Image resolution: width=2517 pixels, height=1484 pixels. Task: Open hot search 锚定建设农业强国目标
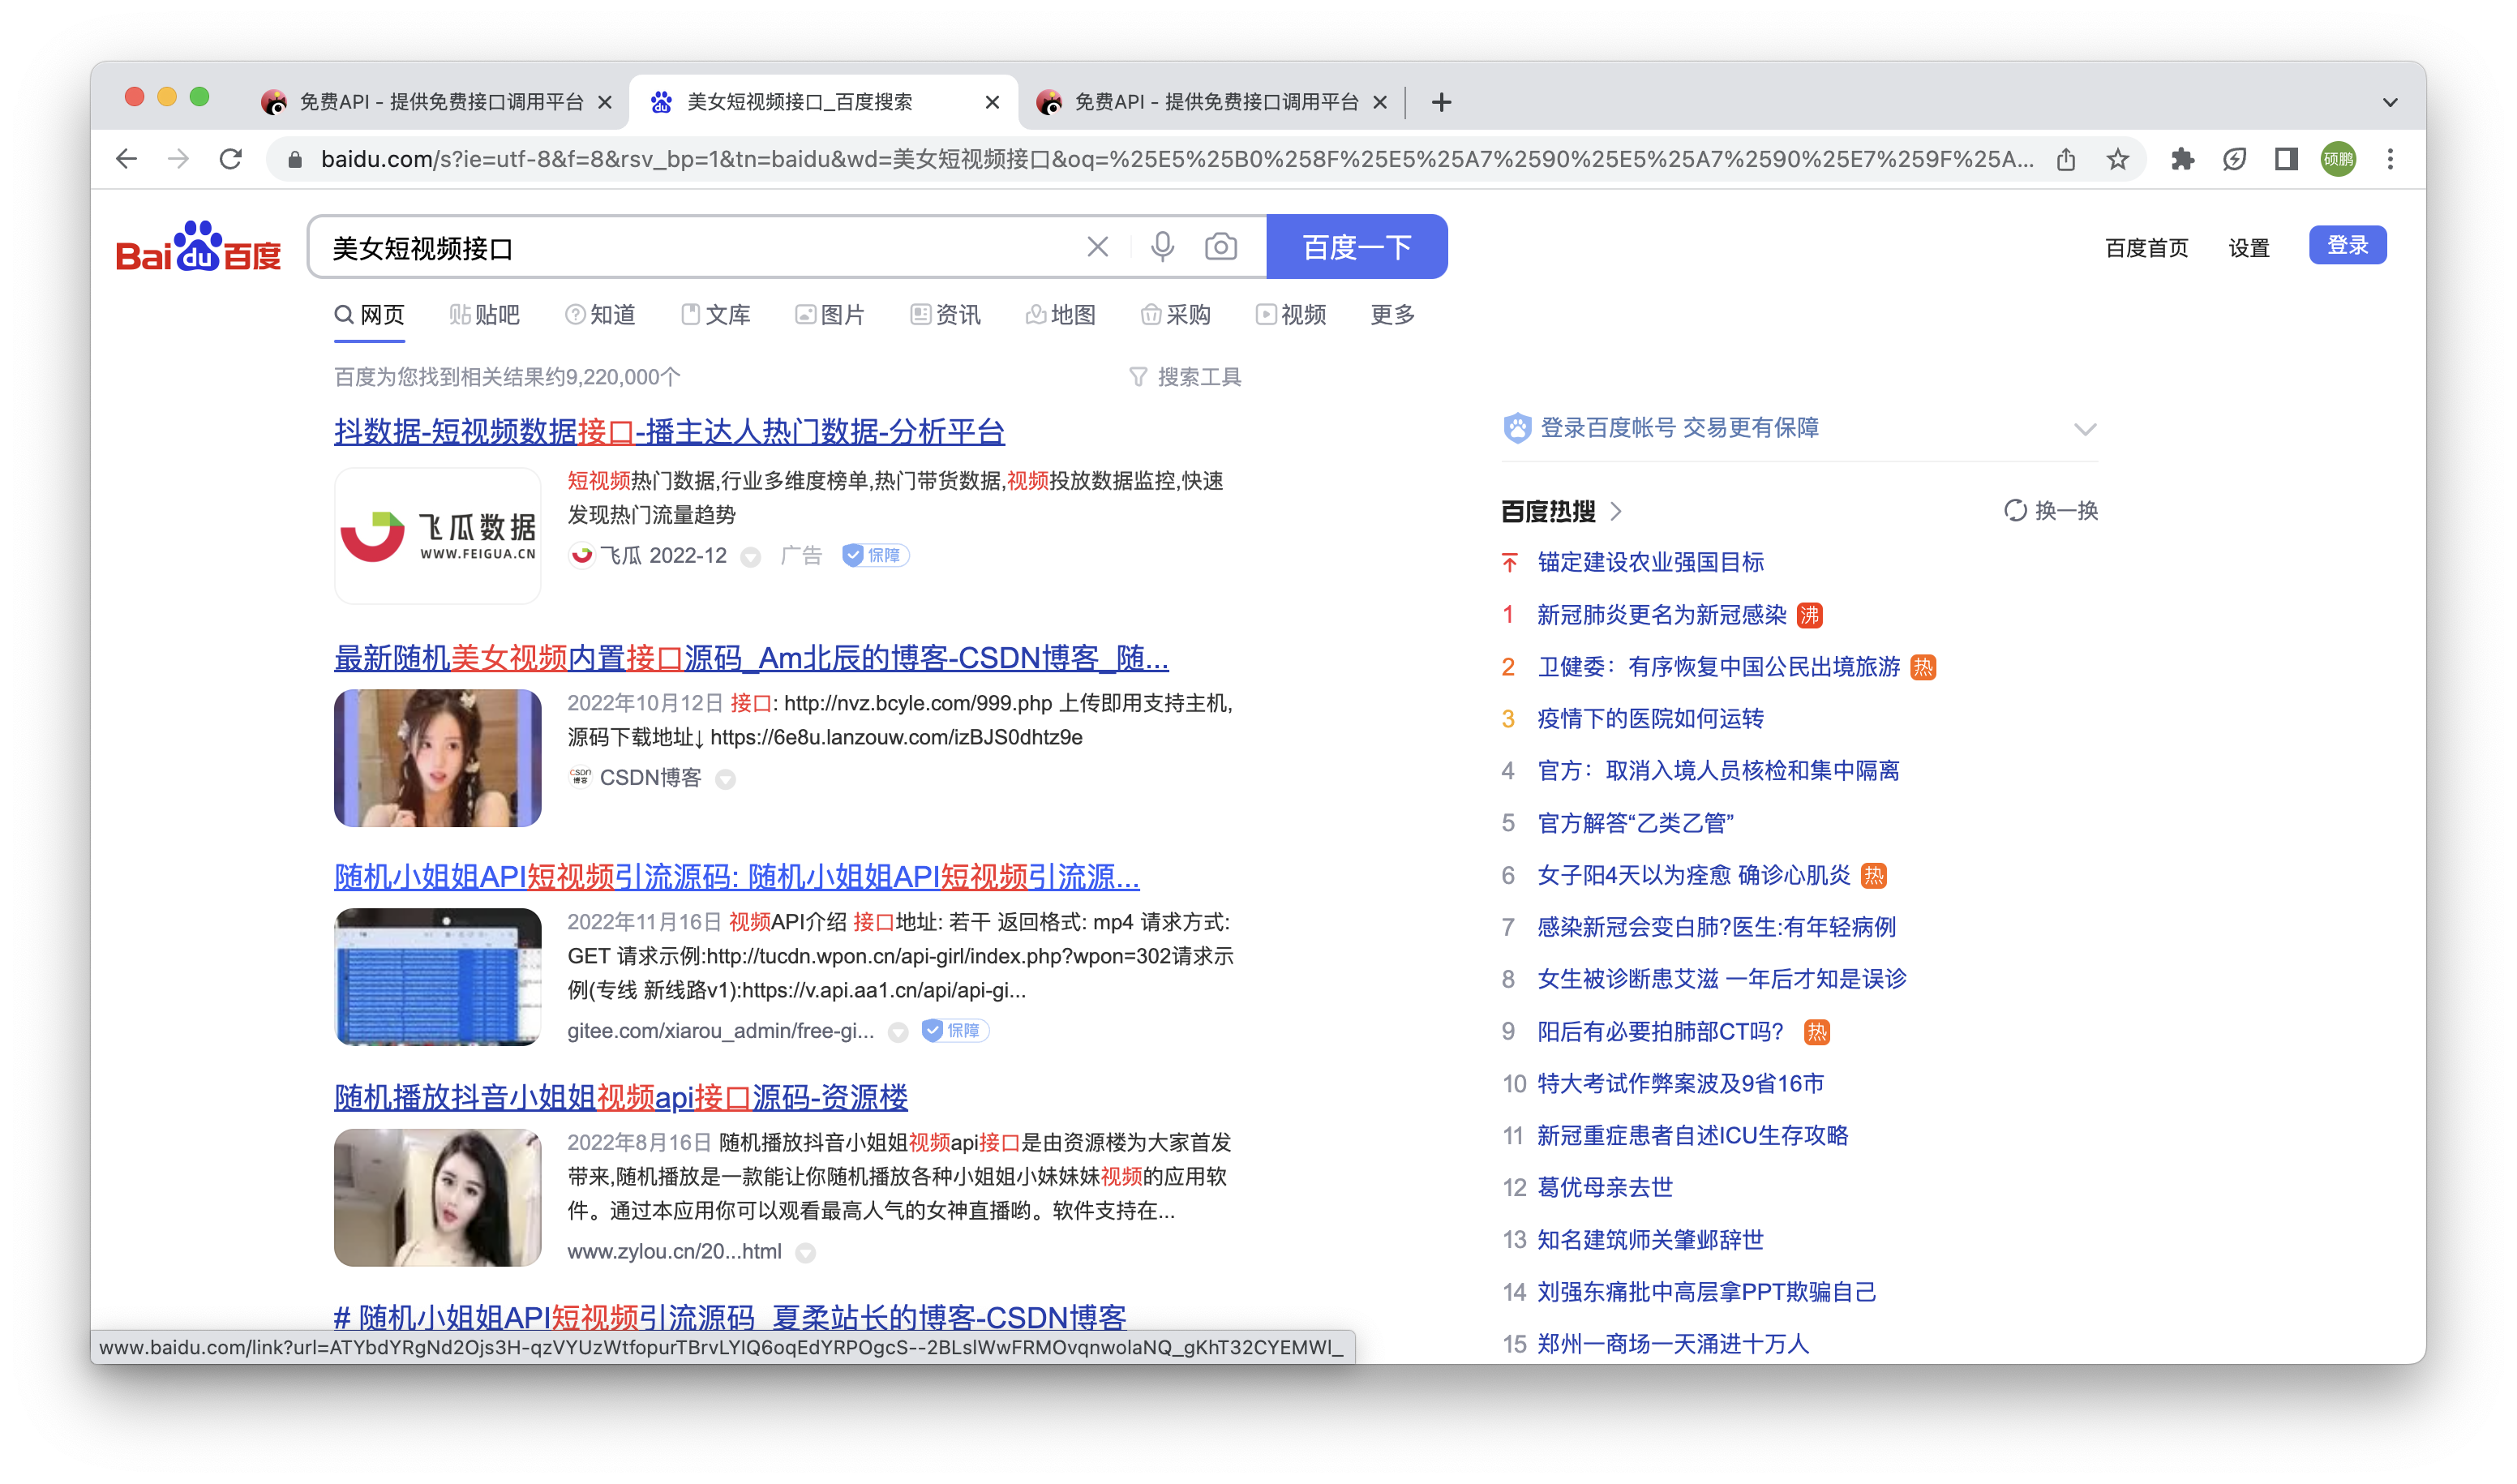tap(1650, 562)
